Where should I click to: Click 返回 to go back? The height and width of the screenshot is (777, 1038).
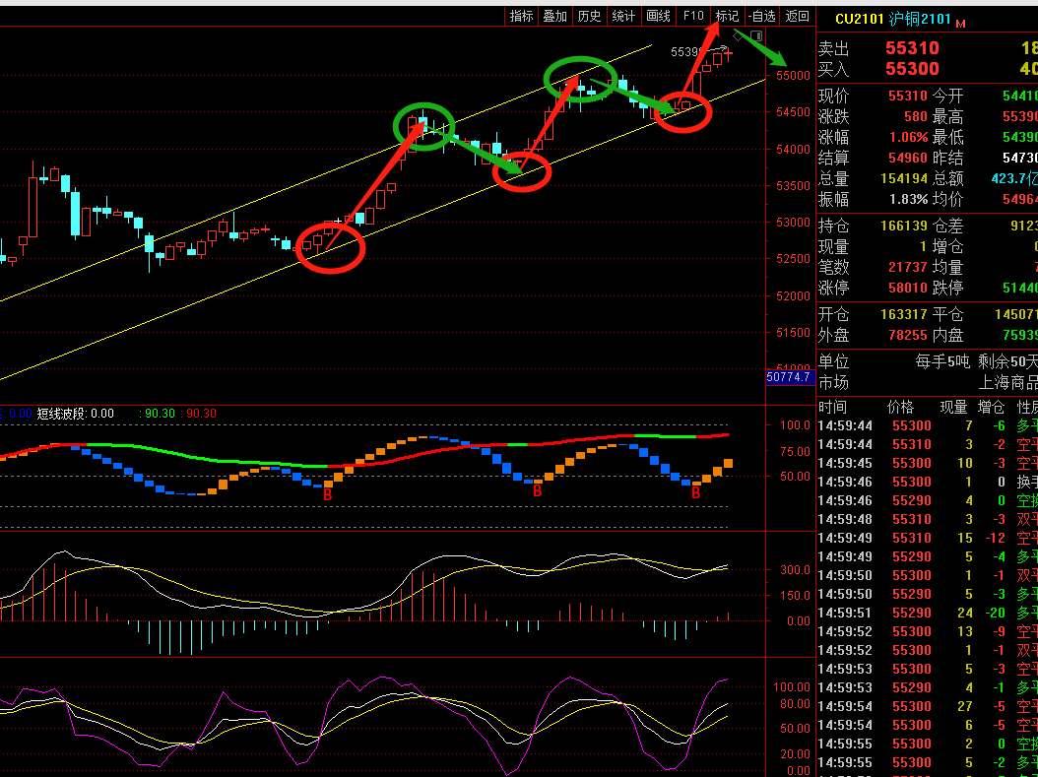(x=797, y=16)
